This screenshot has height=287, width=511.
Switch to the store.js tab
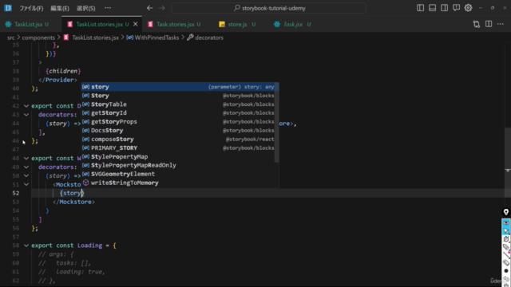click(237, 24)
